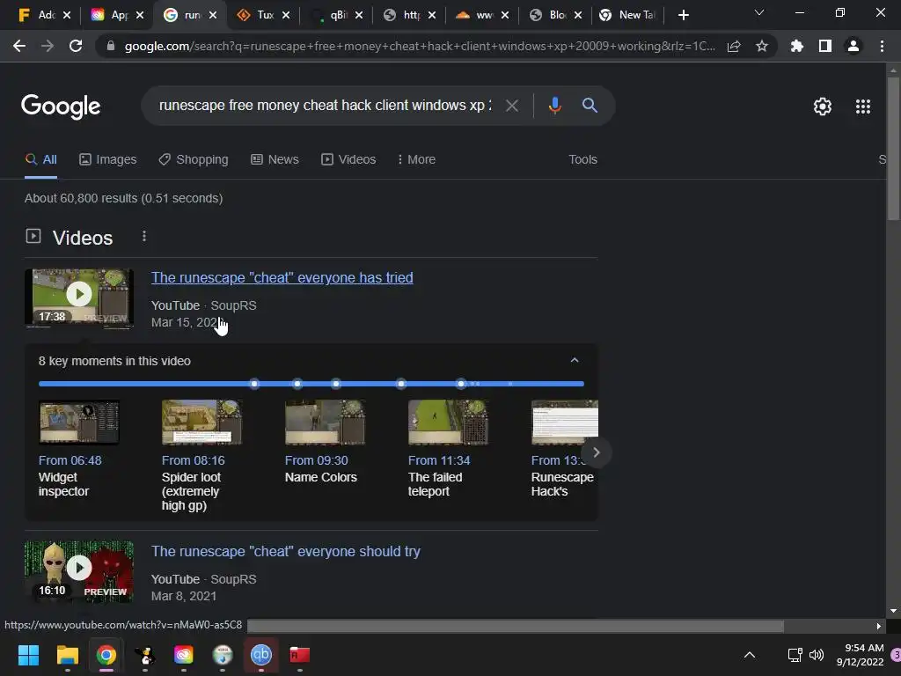Show hidden system tray icons
901x676 pixels.
(750, 655)
